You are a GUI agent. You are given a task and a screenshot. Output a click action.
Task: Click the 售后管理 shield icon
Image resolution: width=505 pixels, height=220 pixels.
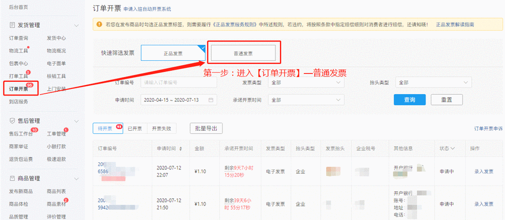click(12, 121)
